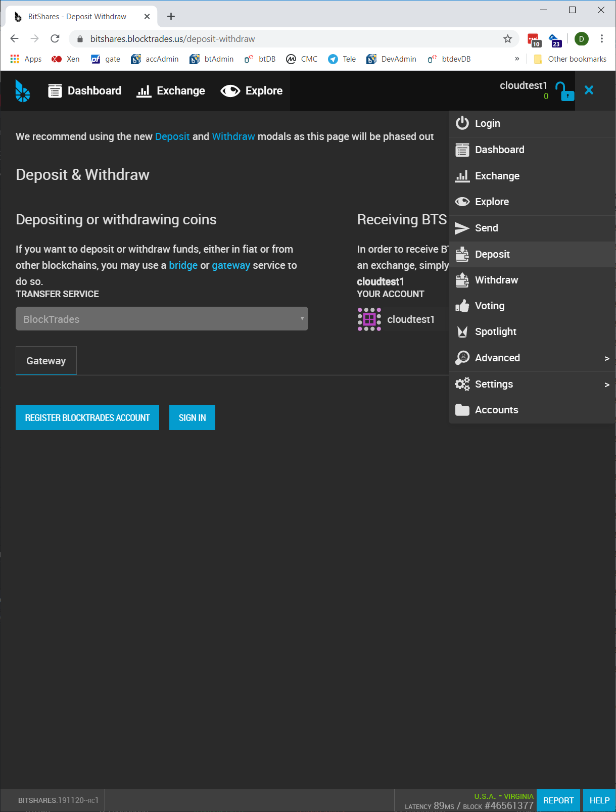Show more bookmarks with the chevron

(x=517, y=59)
